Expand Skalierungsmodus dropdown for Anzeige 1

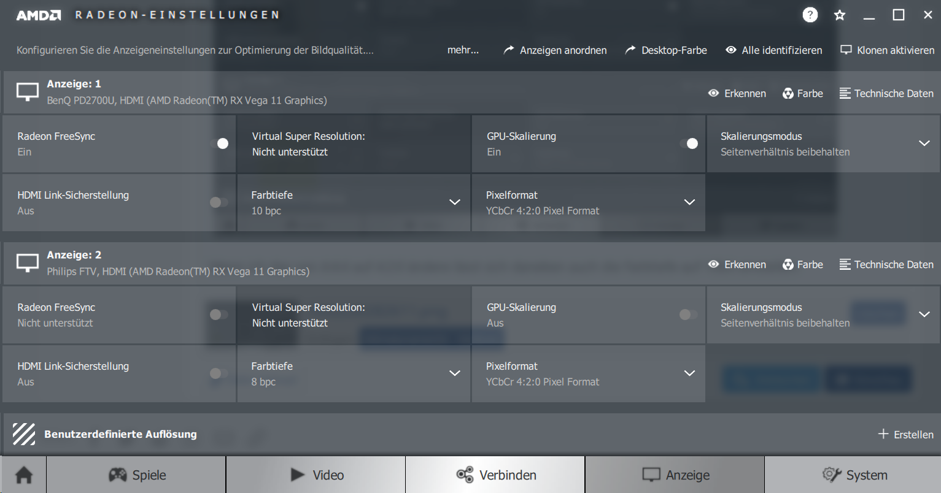tap(924, 143)
